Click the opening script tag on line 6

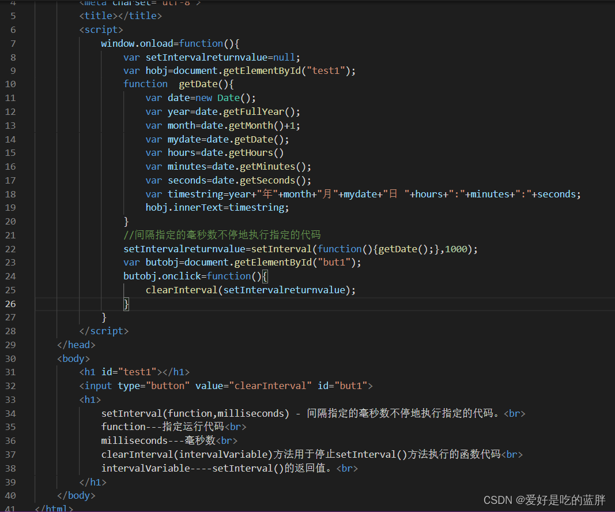(x=101, y=30)
